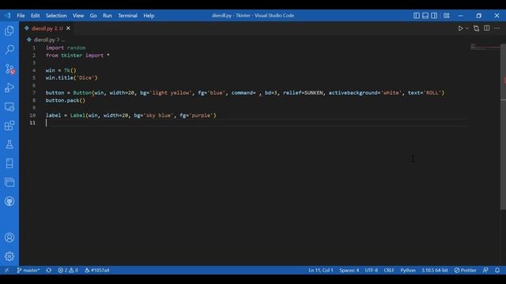Place cursor on line 11 of editor
This screenshot has width=506, height=284.
[x=256, y=123]
